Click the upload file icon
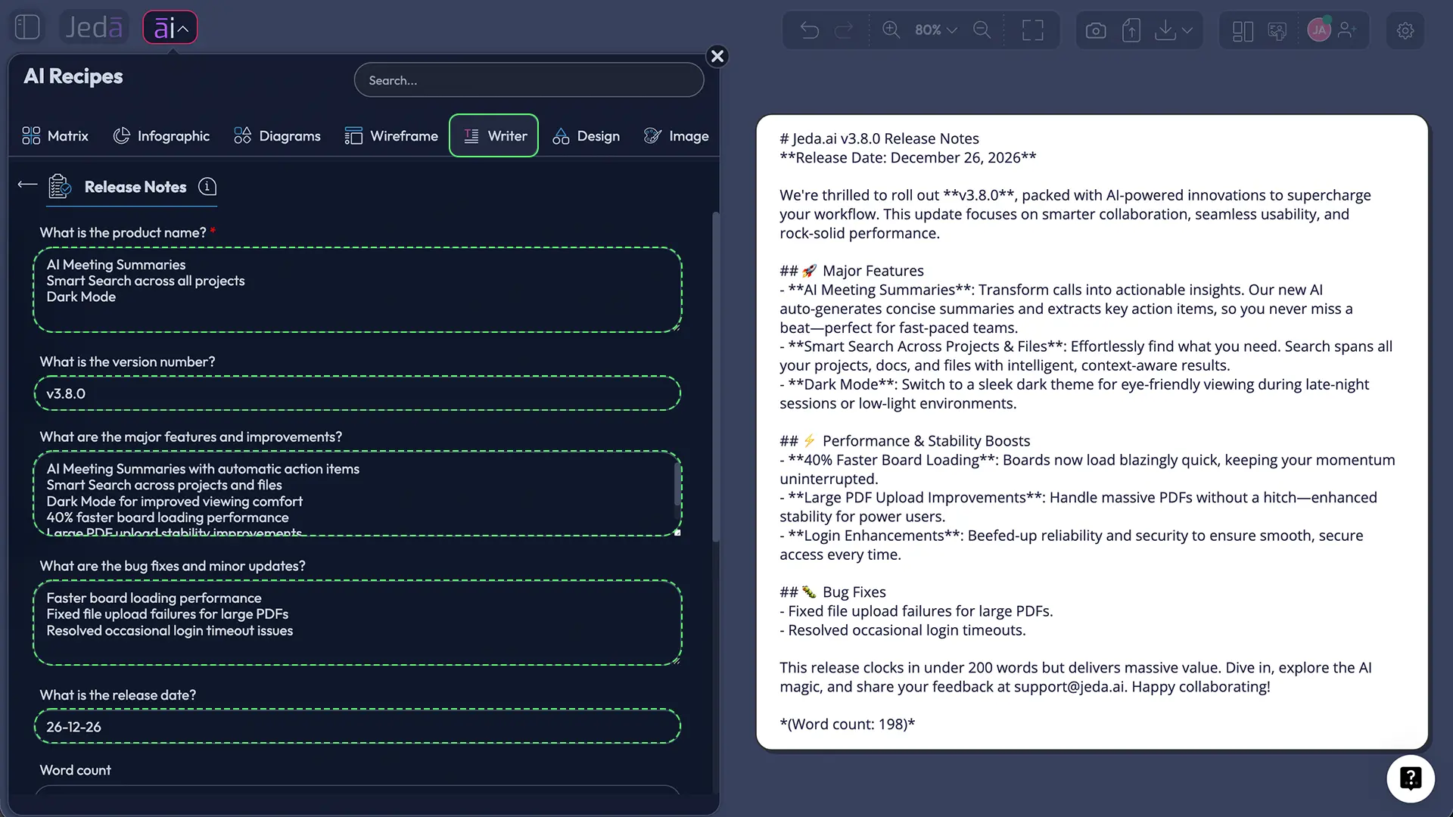Image resolution: width=1453 pixels, height=817 pixels. click(1131, 30)
